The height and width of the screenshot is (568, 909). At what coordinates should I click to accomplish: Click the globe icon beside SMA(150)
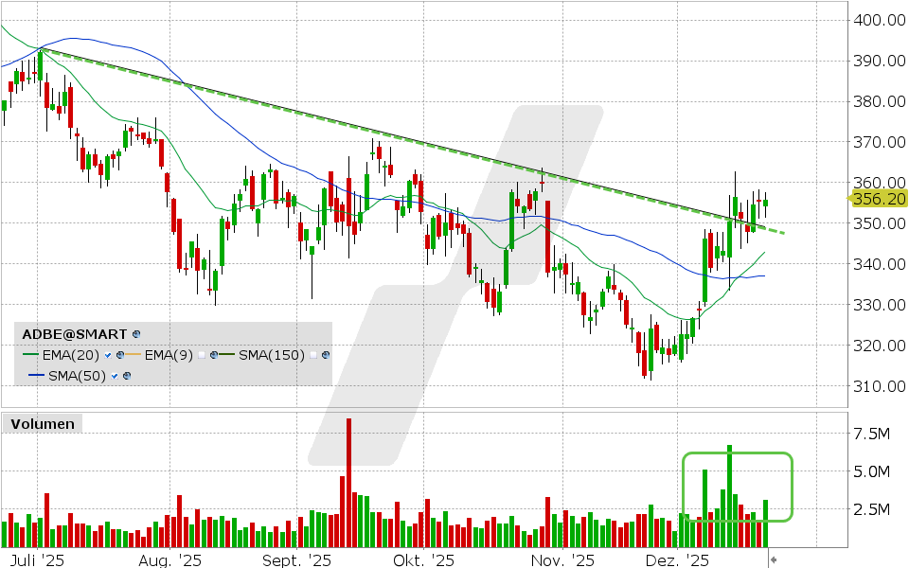[x=325, y=355]
